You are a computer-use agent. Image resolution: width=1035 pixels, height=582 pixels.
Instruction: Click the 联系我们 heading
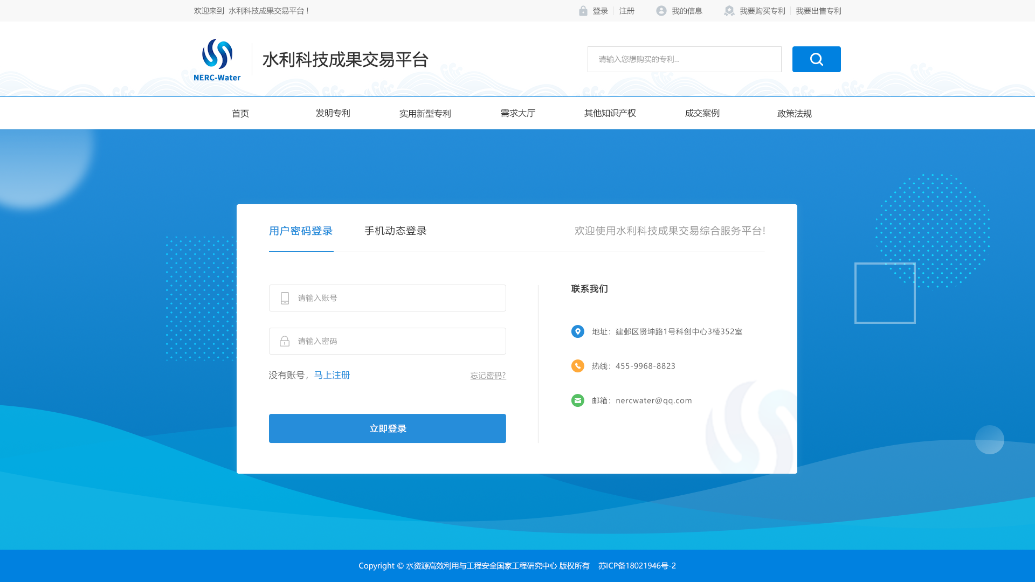tap(589, 289)
